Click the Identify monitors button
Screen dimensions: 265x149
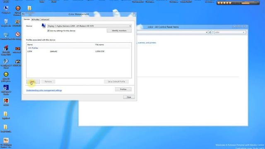[x=119, y=31]
